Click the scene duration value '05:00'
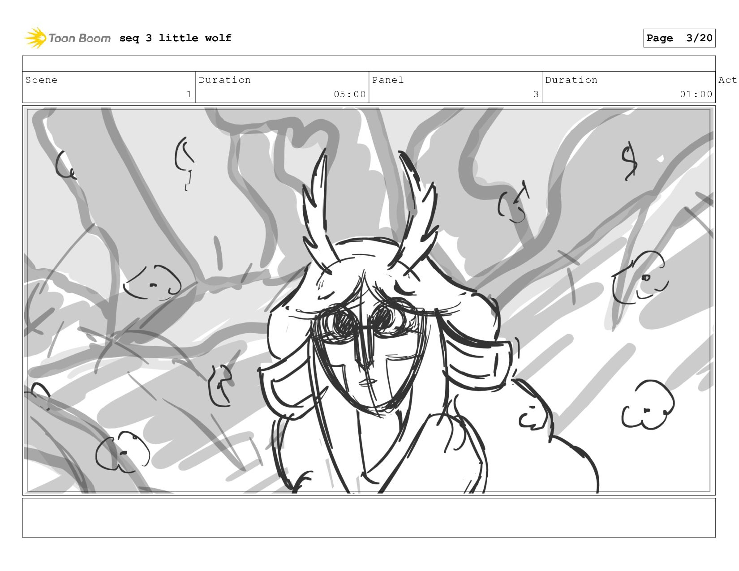This screenshot has width=739, height=571. (x=350, y=94)
